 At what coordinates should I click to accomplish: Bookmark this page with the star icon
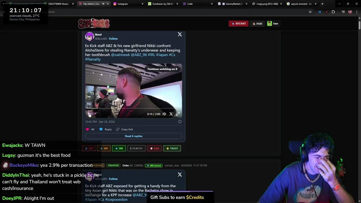point(310,12)
